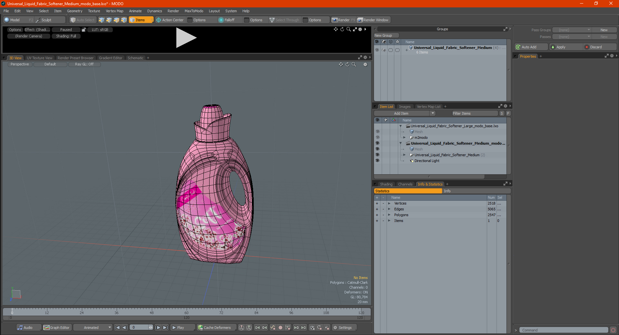The image size is (619, 335).
Task: Toggle visibility of Universal_Liquid_Fabric_Softener_Medium_modo scene
Action: click(x=377, y=143)
